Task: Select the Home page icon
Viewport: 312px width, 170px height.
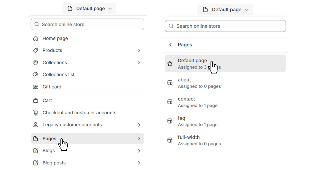Action: (x=36, y=38)
